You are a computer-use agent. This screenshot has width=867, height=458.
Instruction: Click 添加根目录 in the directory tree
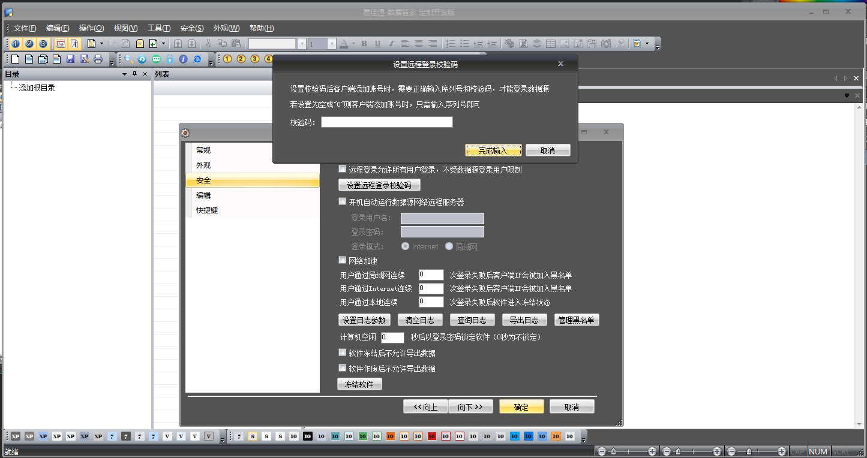tap(37, 88)
